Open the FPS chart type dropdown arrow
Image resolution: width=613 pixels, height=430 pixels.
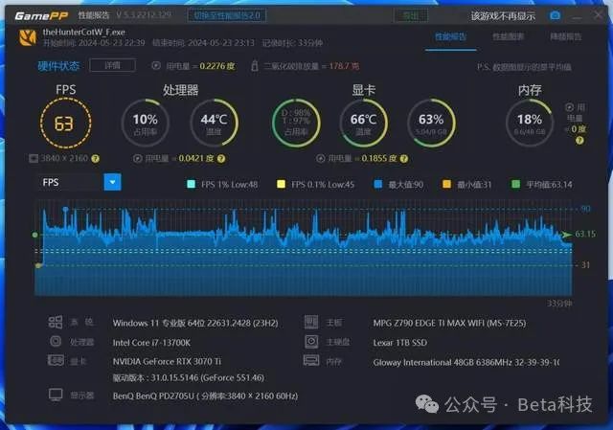(x=113, y=182)
